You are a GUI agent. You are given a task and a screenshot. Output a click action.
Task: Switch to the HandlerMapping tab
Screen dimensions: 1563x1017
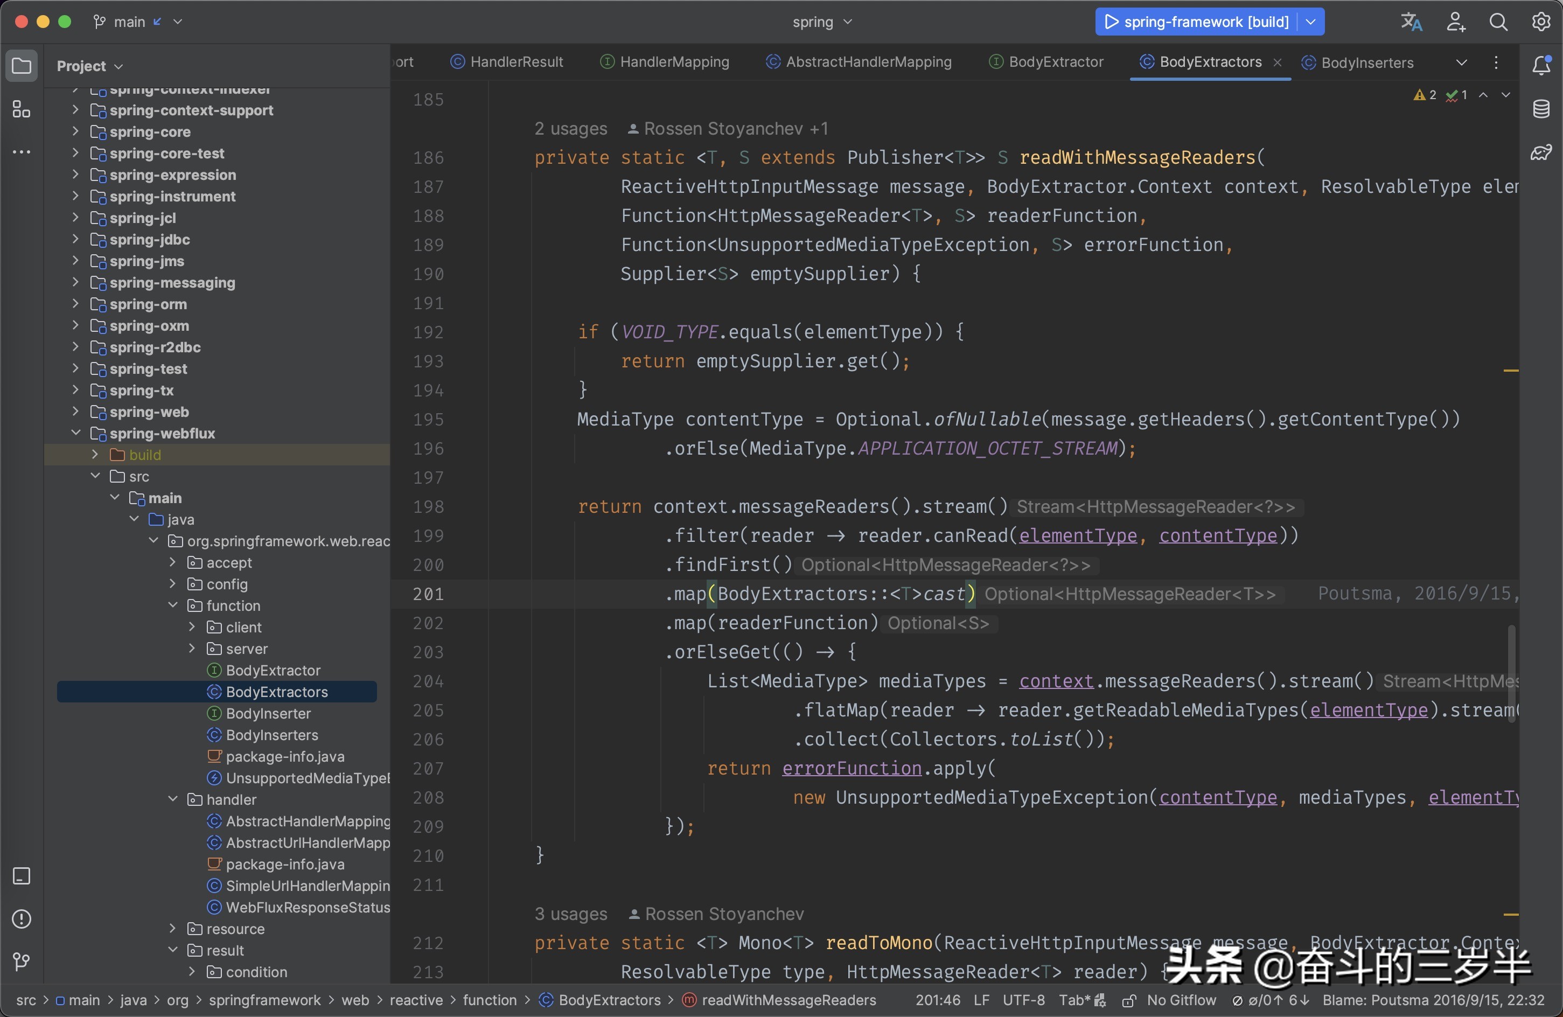tap(665, 62)
